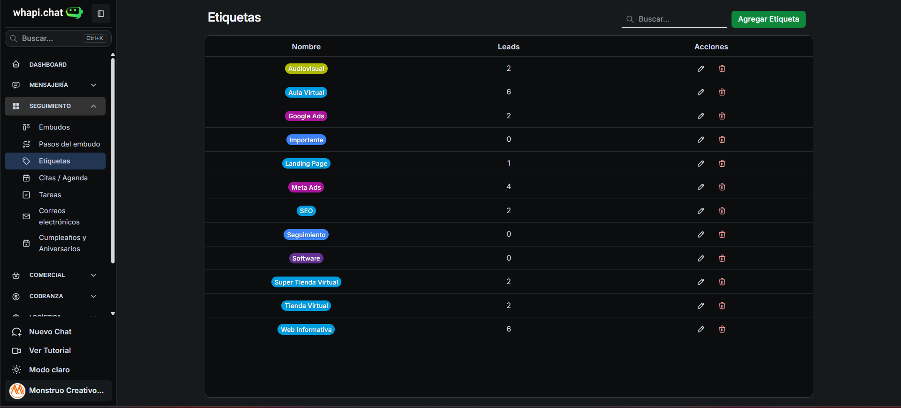901x408 pixels.
Task: Edit the Super Tienda Virtual tag
Action: 701,282
